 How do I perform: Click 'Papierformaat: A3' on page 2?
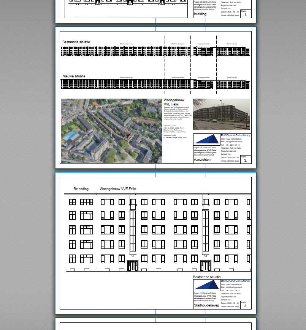(228, 151)
